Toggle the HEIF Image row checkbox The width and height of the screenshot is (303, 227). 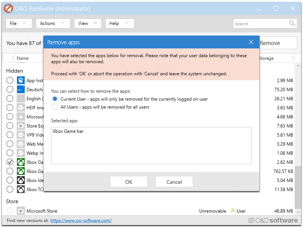pyautogui.click(x=10, y=107)
